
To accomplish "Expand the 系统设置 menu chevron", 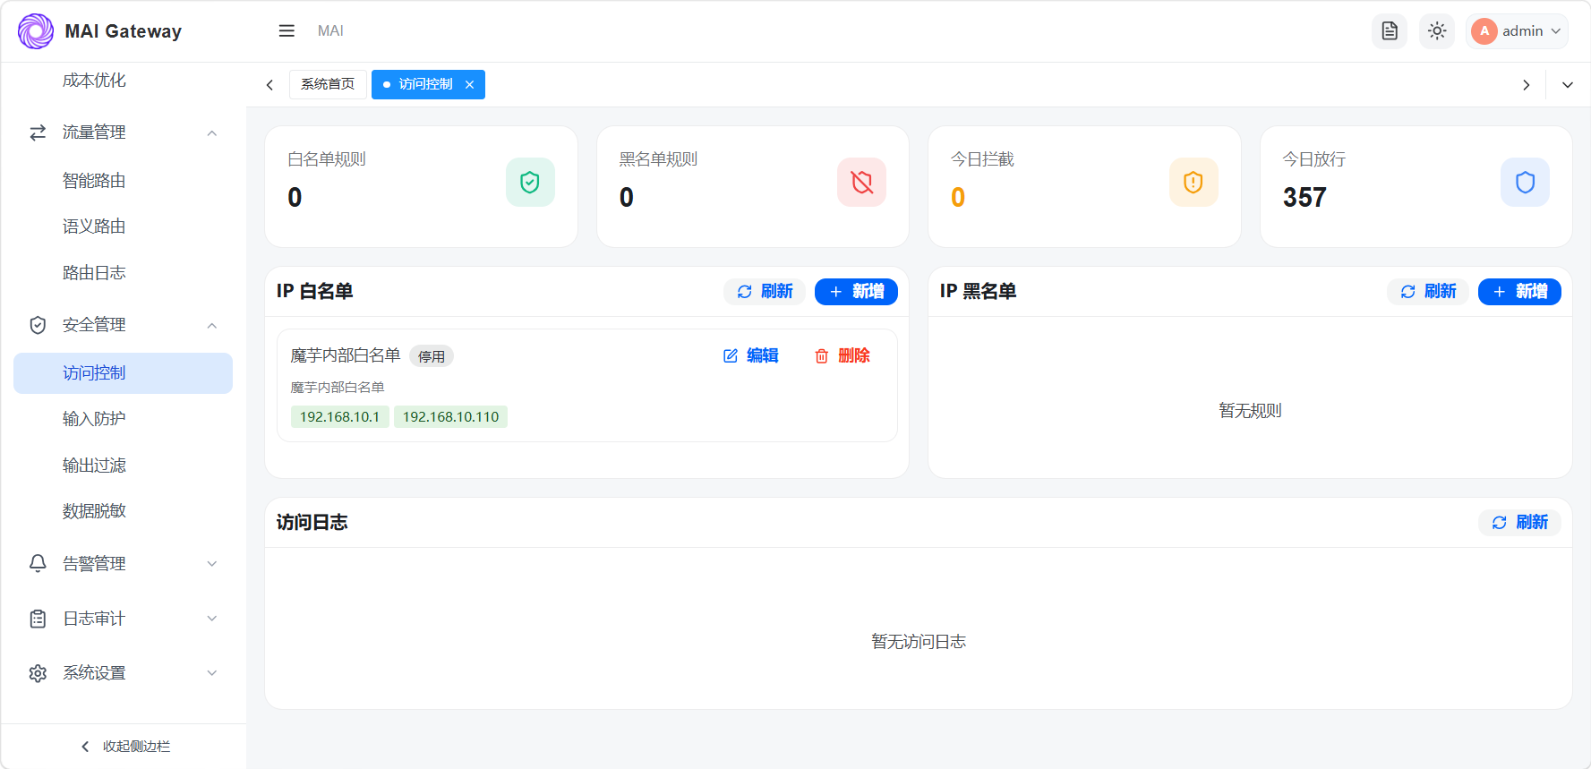I will pyautogui.click(x=212, y=673).
